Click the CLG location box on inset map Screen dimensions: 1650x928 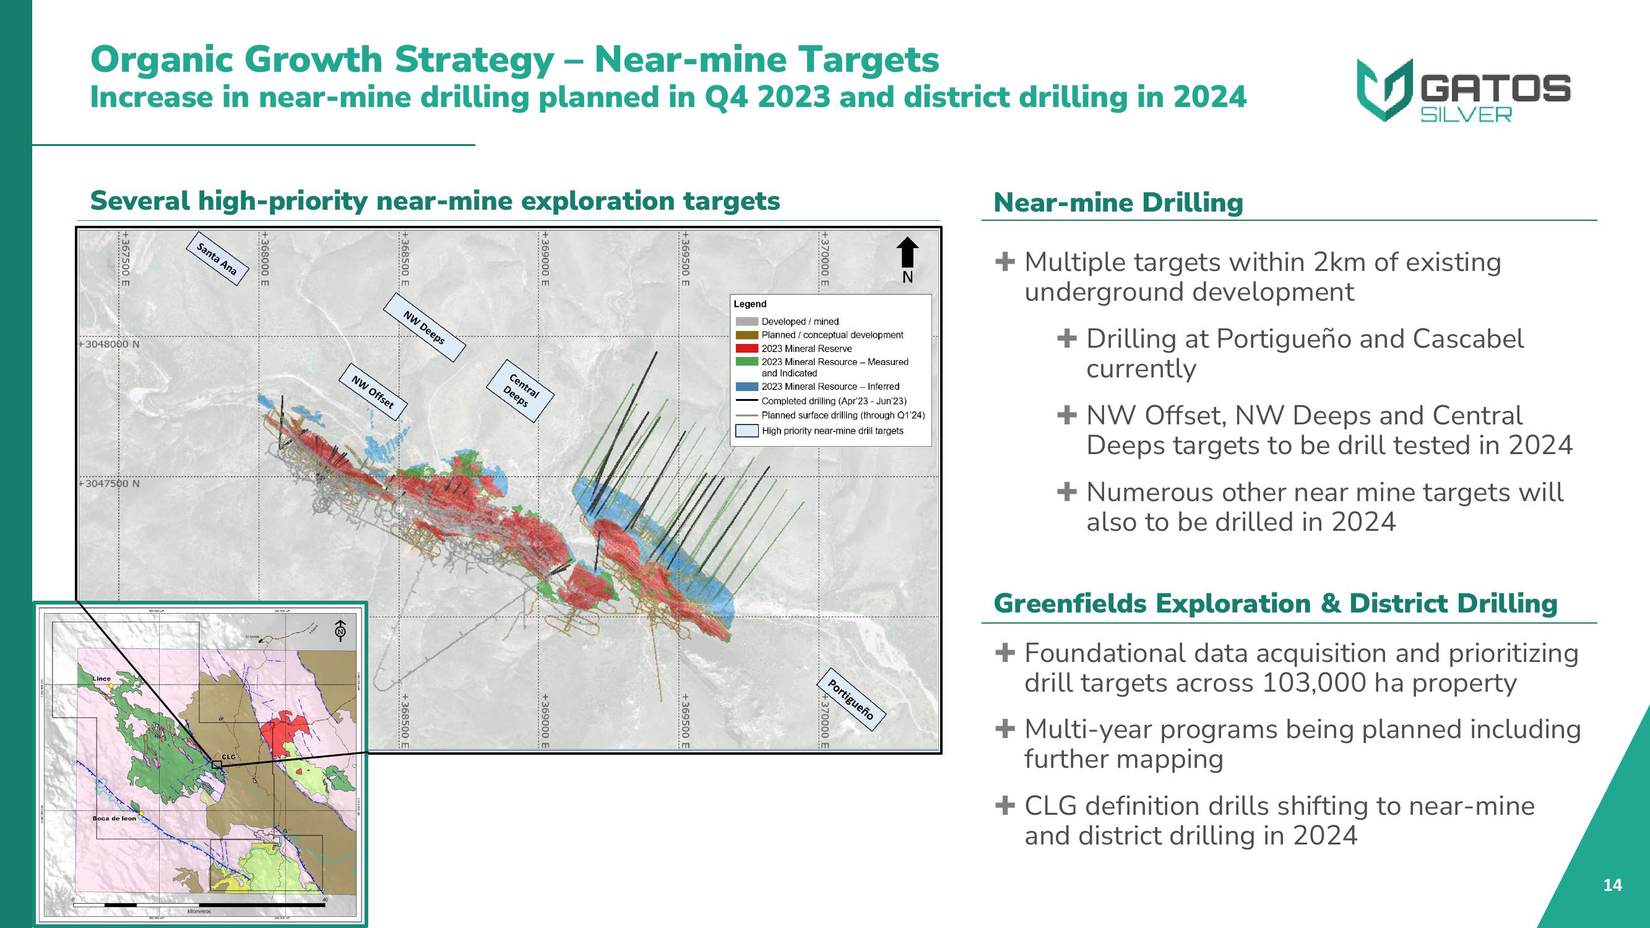[217, 765]
